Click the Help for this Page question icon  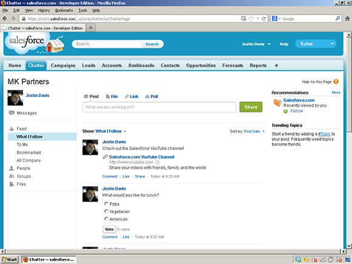336,81
